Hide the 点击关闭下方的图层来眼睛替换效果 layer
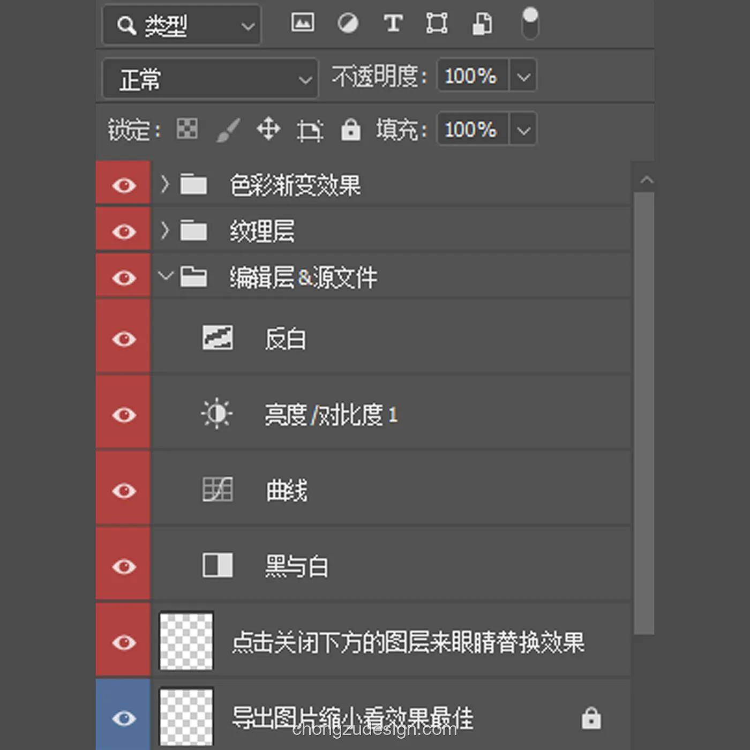This screenshot has width=750, height=750. coord(124,642)
